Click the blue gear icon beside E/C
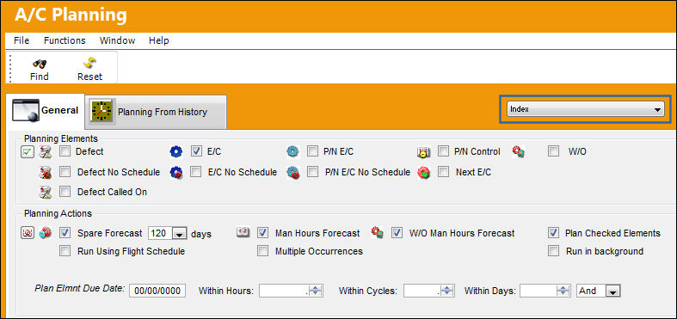 pyautogui.click(x=176, y=151)
